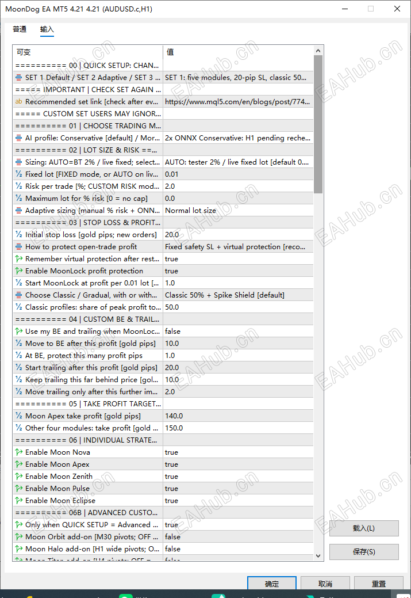411x598 pixels.
Task: Click the 可变 column header
Action: click(x=88, y=52)
